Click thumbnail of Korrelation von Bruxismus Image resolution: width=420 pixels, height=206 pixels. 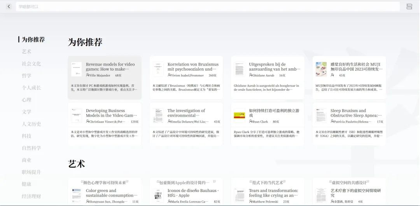158,69
